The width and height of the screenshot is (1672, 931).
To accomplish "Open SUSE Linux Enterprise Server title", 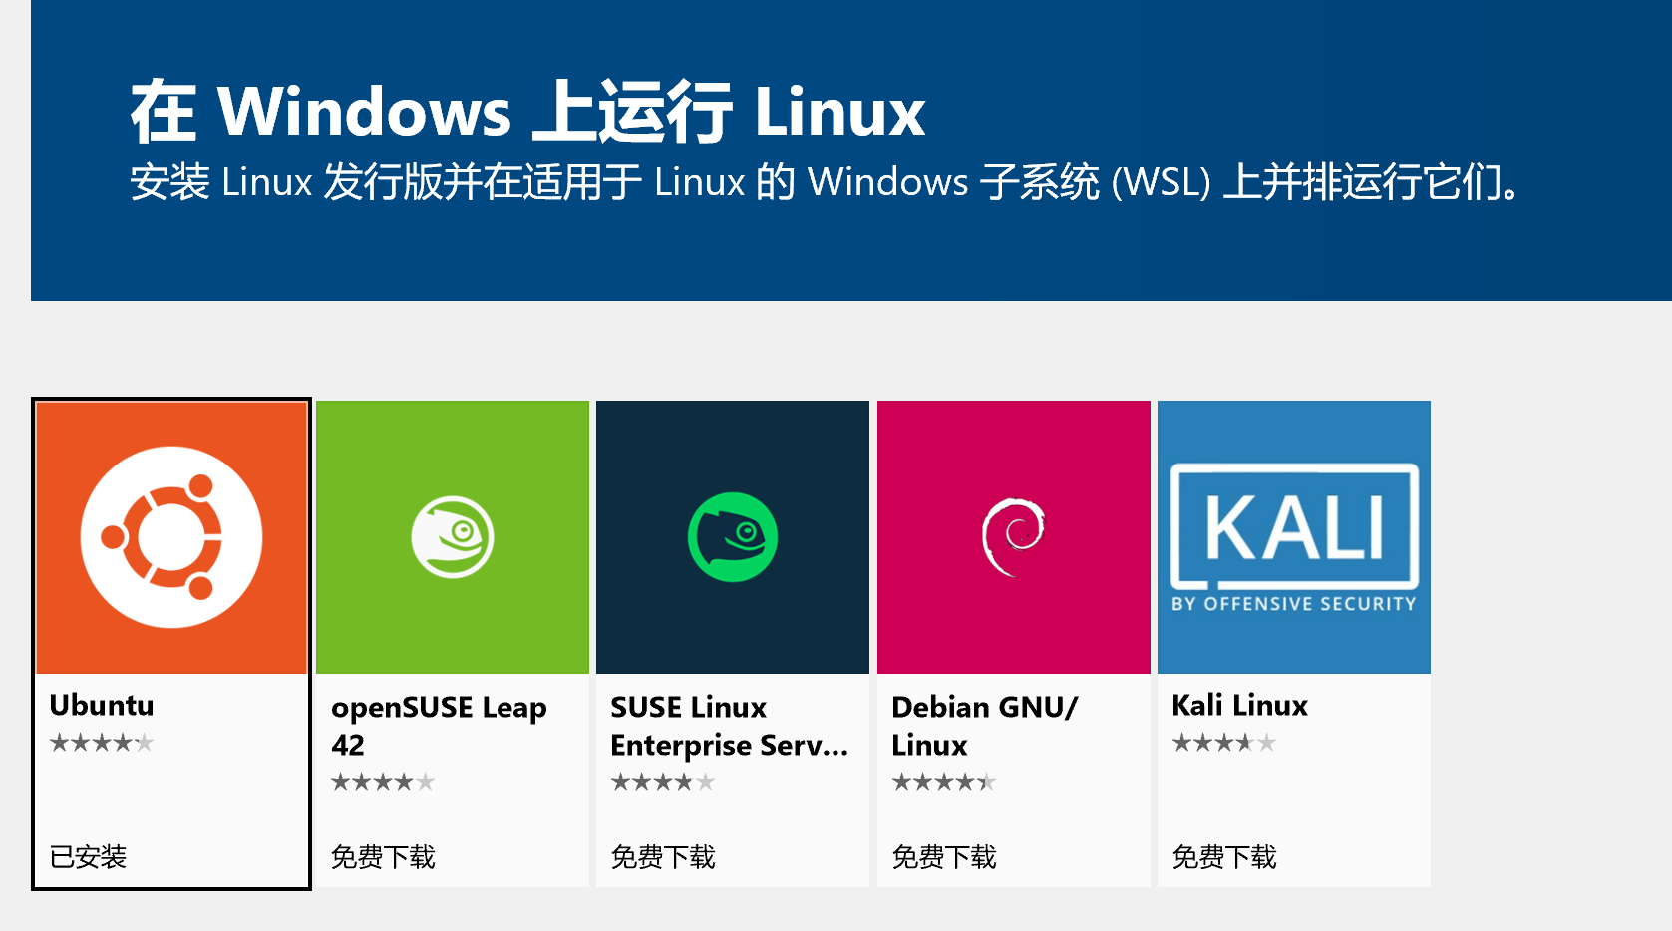I will [x=729, y=726].
